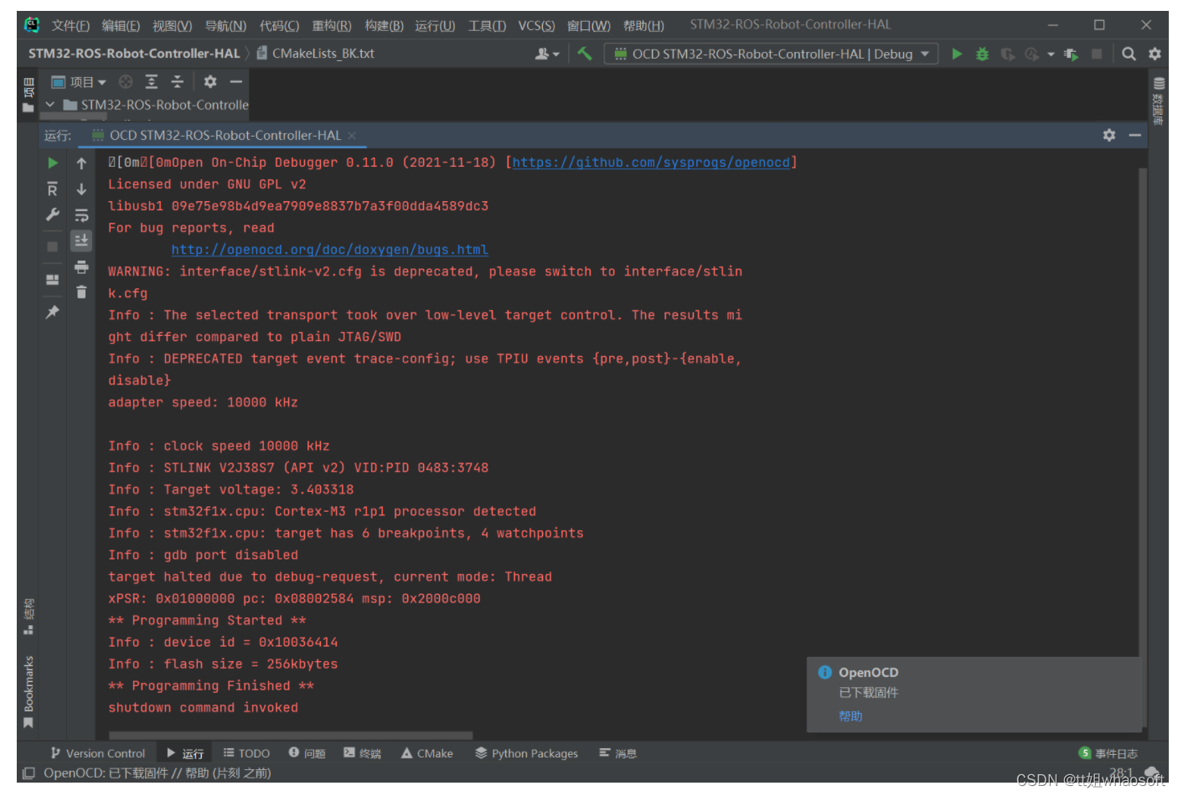The image size is (1178, 796).
Task: Click the run with coverage icon
Action: click(1008, 54)
